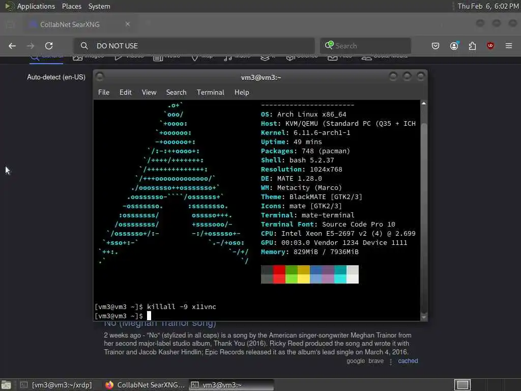Click the show desktop icon in bottom panel
The image size is (521, 391).
[6, 385]
